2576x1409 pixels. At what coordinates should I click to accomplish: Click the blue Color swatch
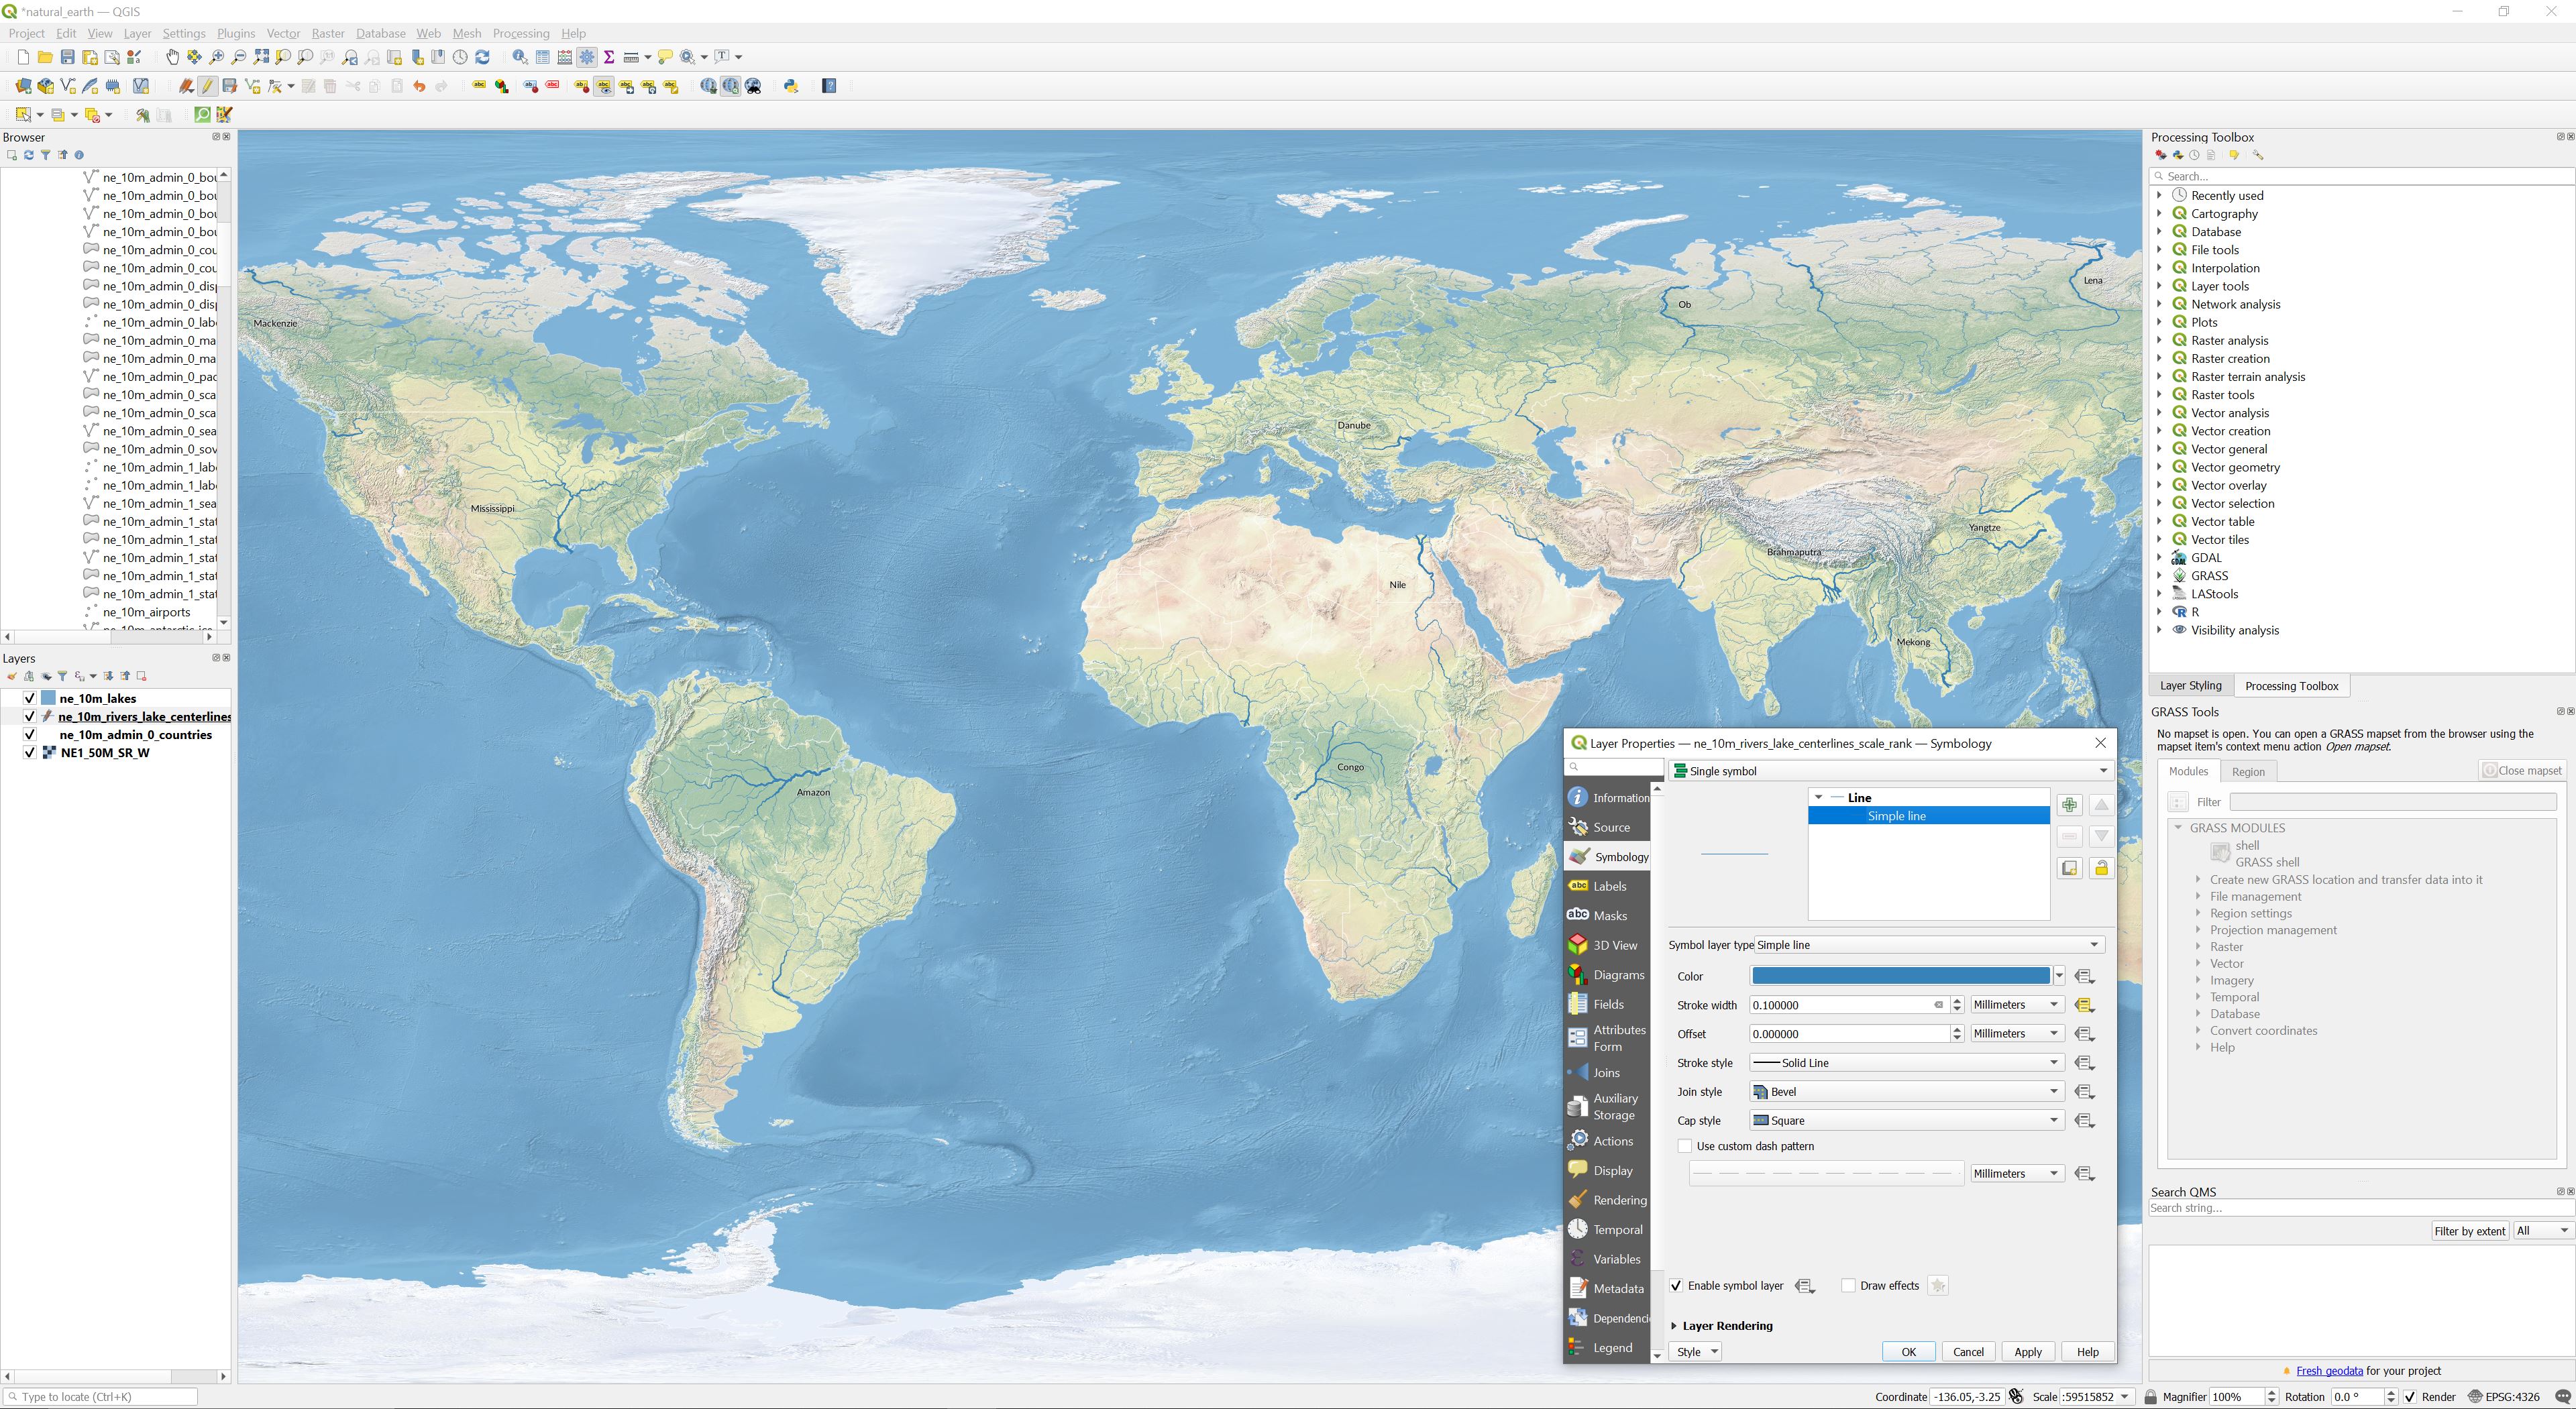[1900, 976]
